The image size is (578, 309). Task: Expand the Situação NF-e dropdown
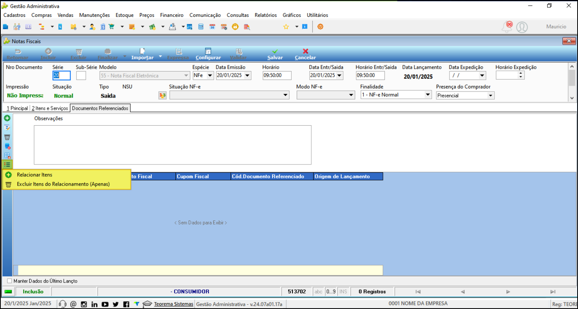point(286,95)
